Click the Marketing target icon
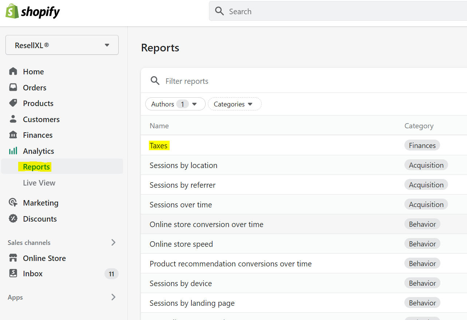 (x=13, y=203)
